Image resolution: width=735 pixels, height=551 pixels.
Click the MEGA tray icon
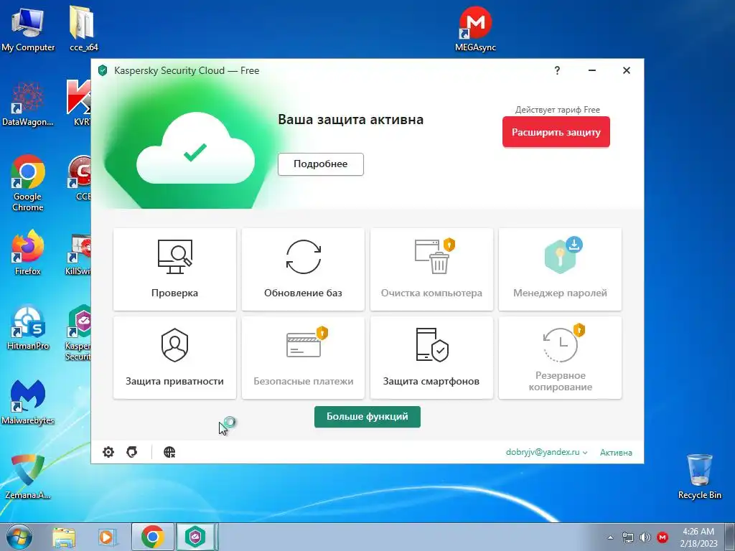point(663,537)
